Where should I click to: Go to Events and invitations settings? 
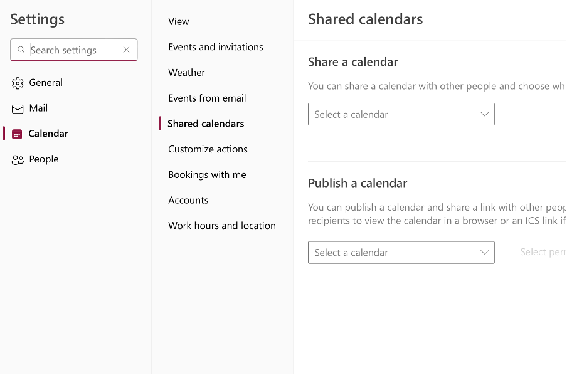216,47
